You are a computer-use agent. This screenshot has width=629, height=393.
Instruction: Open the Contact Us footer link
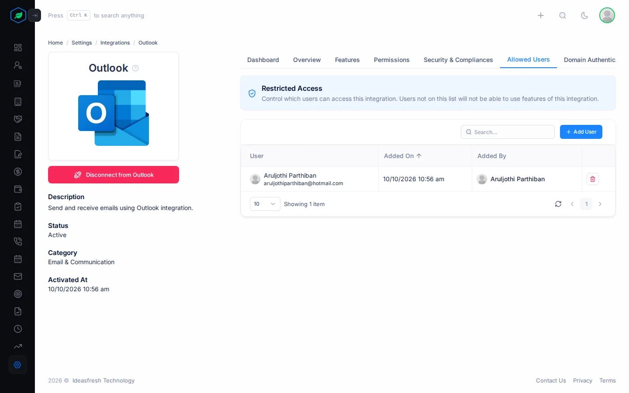coord(551,381)
